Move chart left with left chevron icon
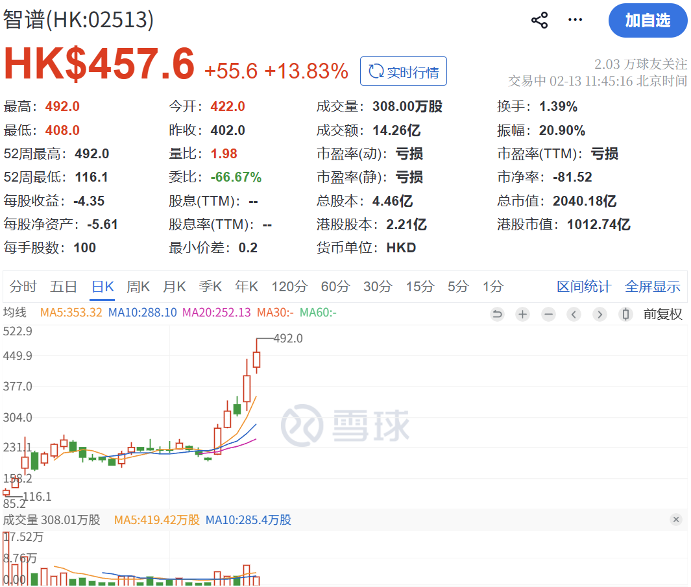The image size is (691, 587). tap(574, 314)
